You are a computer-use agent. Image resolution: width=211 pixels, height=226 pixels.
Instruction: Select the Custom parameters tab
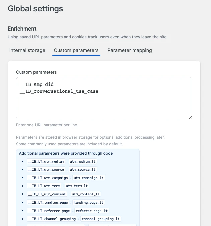(76, 50)
